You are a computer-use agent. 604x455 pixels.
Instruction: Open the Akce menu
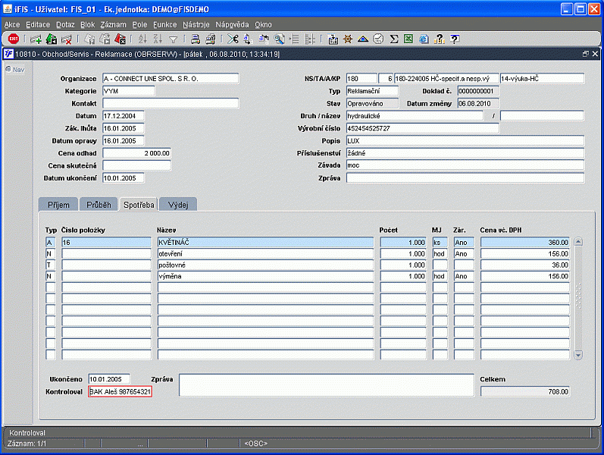12,25
